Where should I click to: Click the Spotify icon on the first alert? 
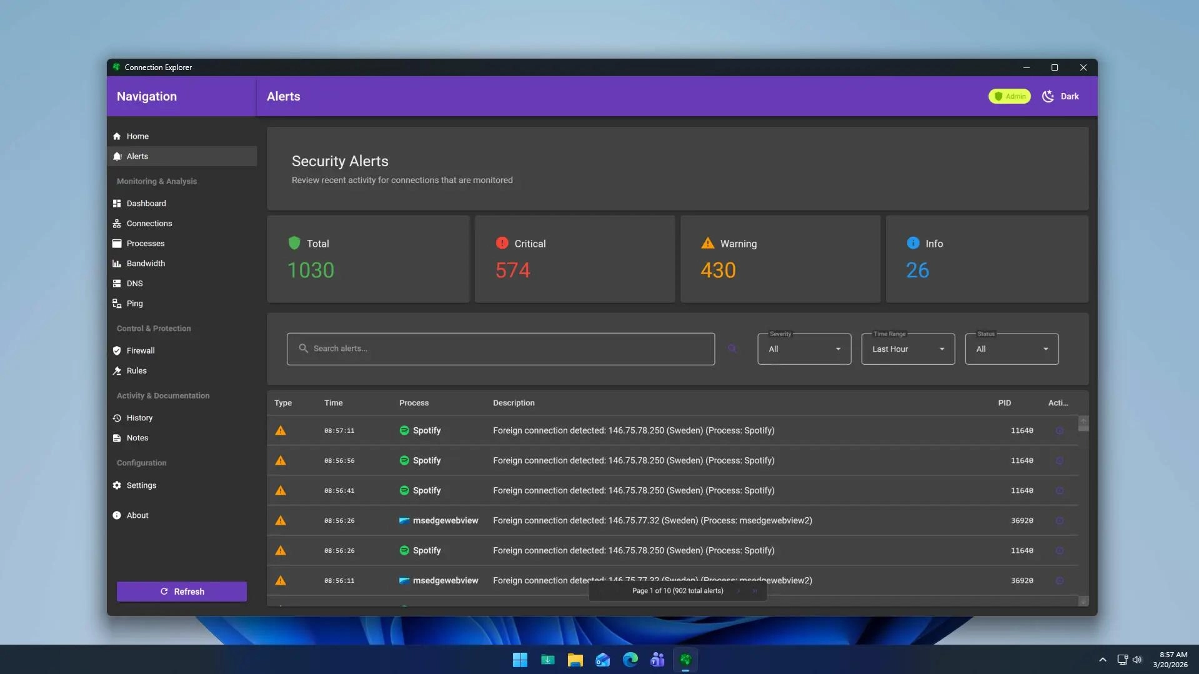tap(404, 430)
